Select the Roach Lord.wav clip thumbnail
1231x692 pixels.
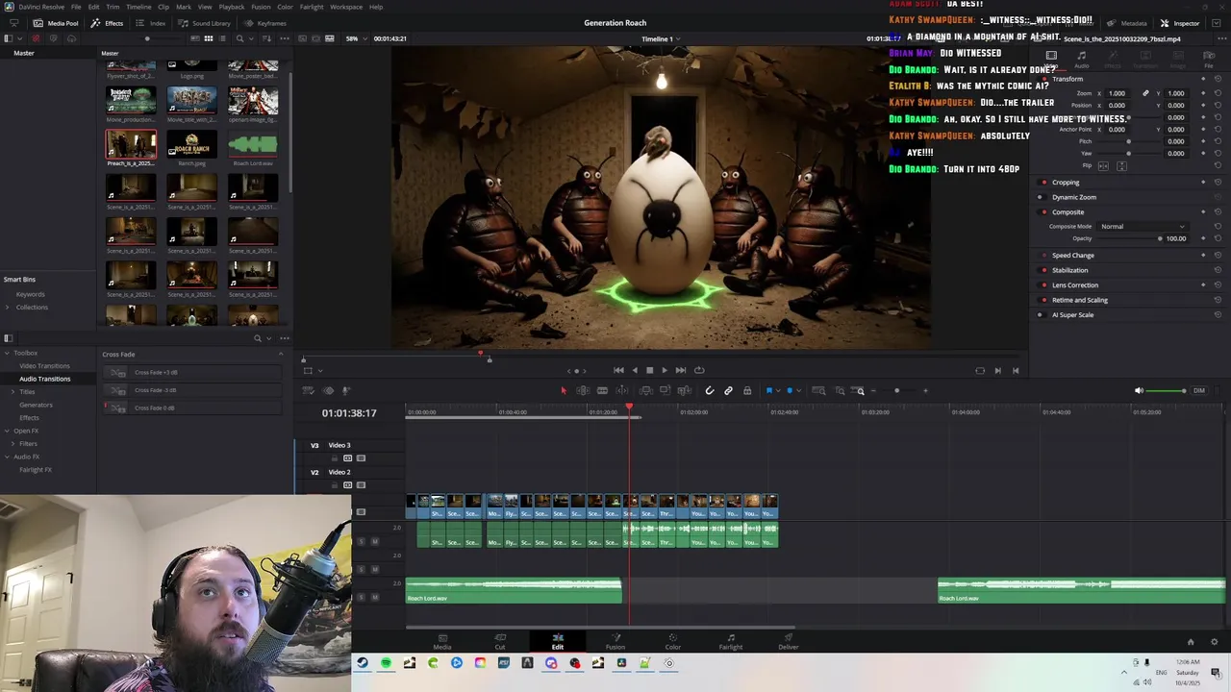pyautogui.click(x=253, y=146)
